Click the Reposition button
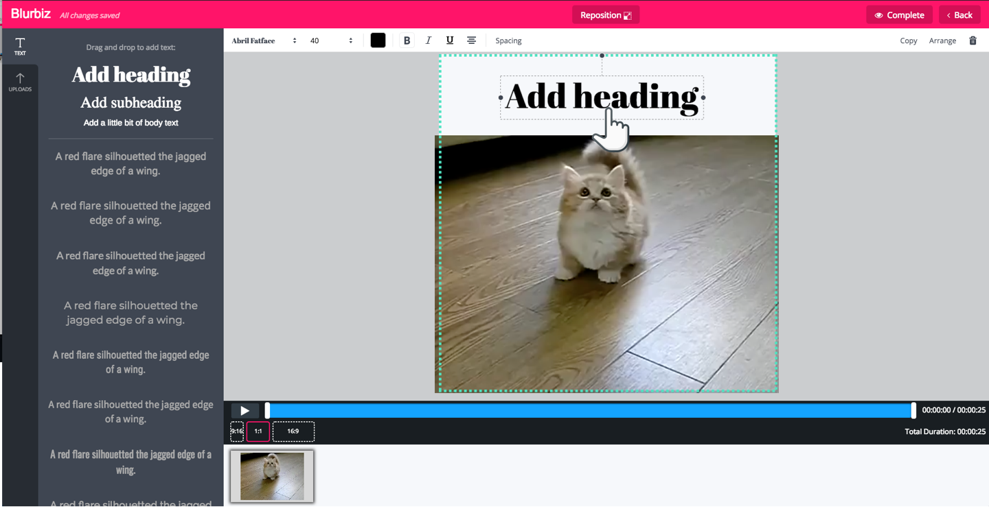 click(x=605, y=15)
